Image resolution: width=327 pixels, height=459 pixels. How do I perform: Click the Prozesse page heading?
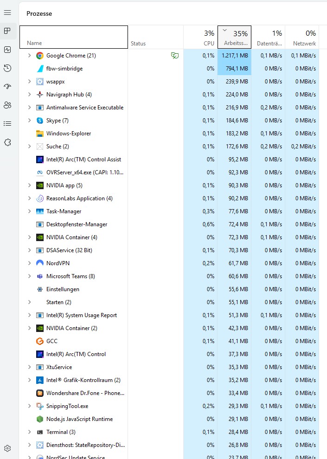pos(39,13)
